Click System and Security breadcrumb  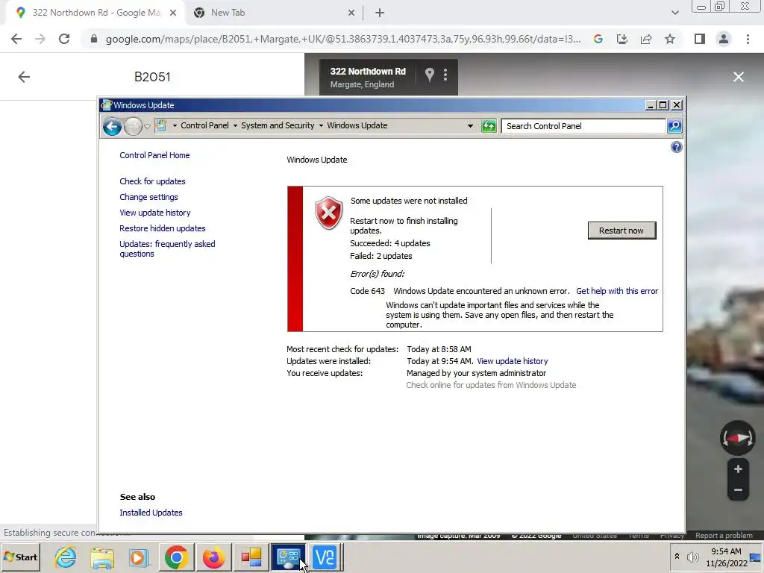click(x=278, y=125)
